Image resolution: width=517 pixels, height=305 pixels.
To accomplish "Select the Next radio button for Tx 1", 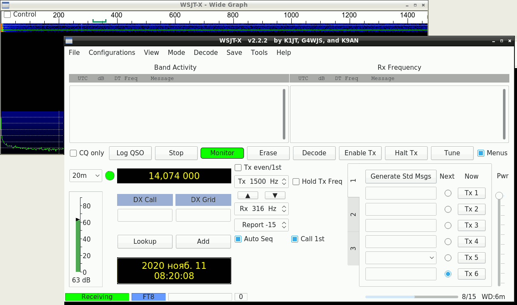I will [x=448, y=193].
